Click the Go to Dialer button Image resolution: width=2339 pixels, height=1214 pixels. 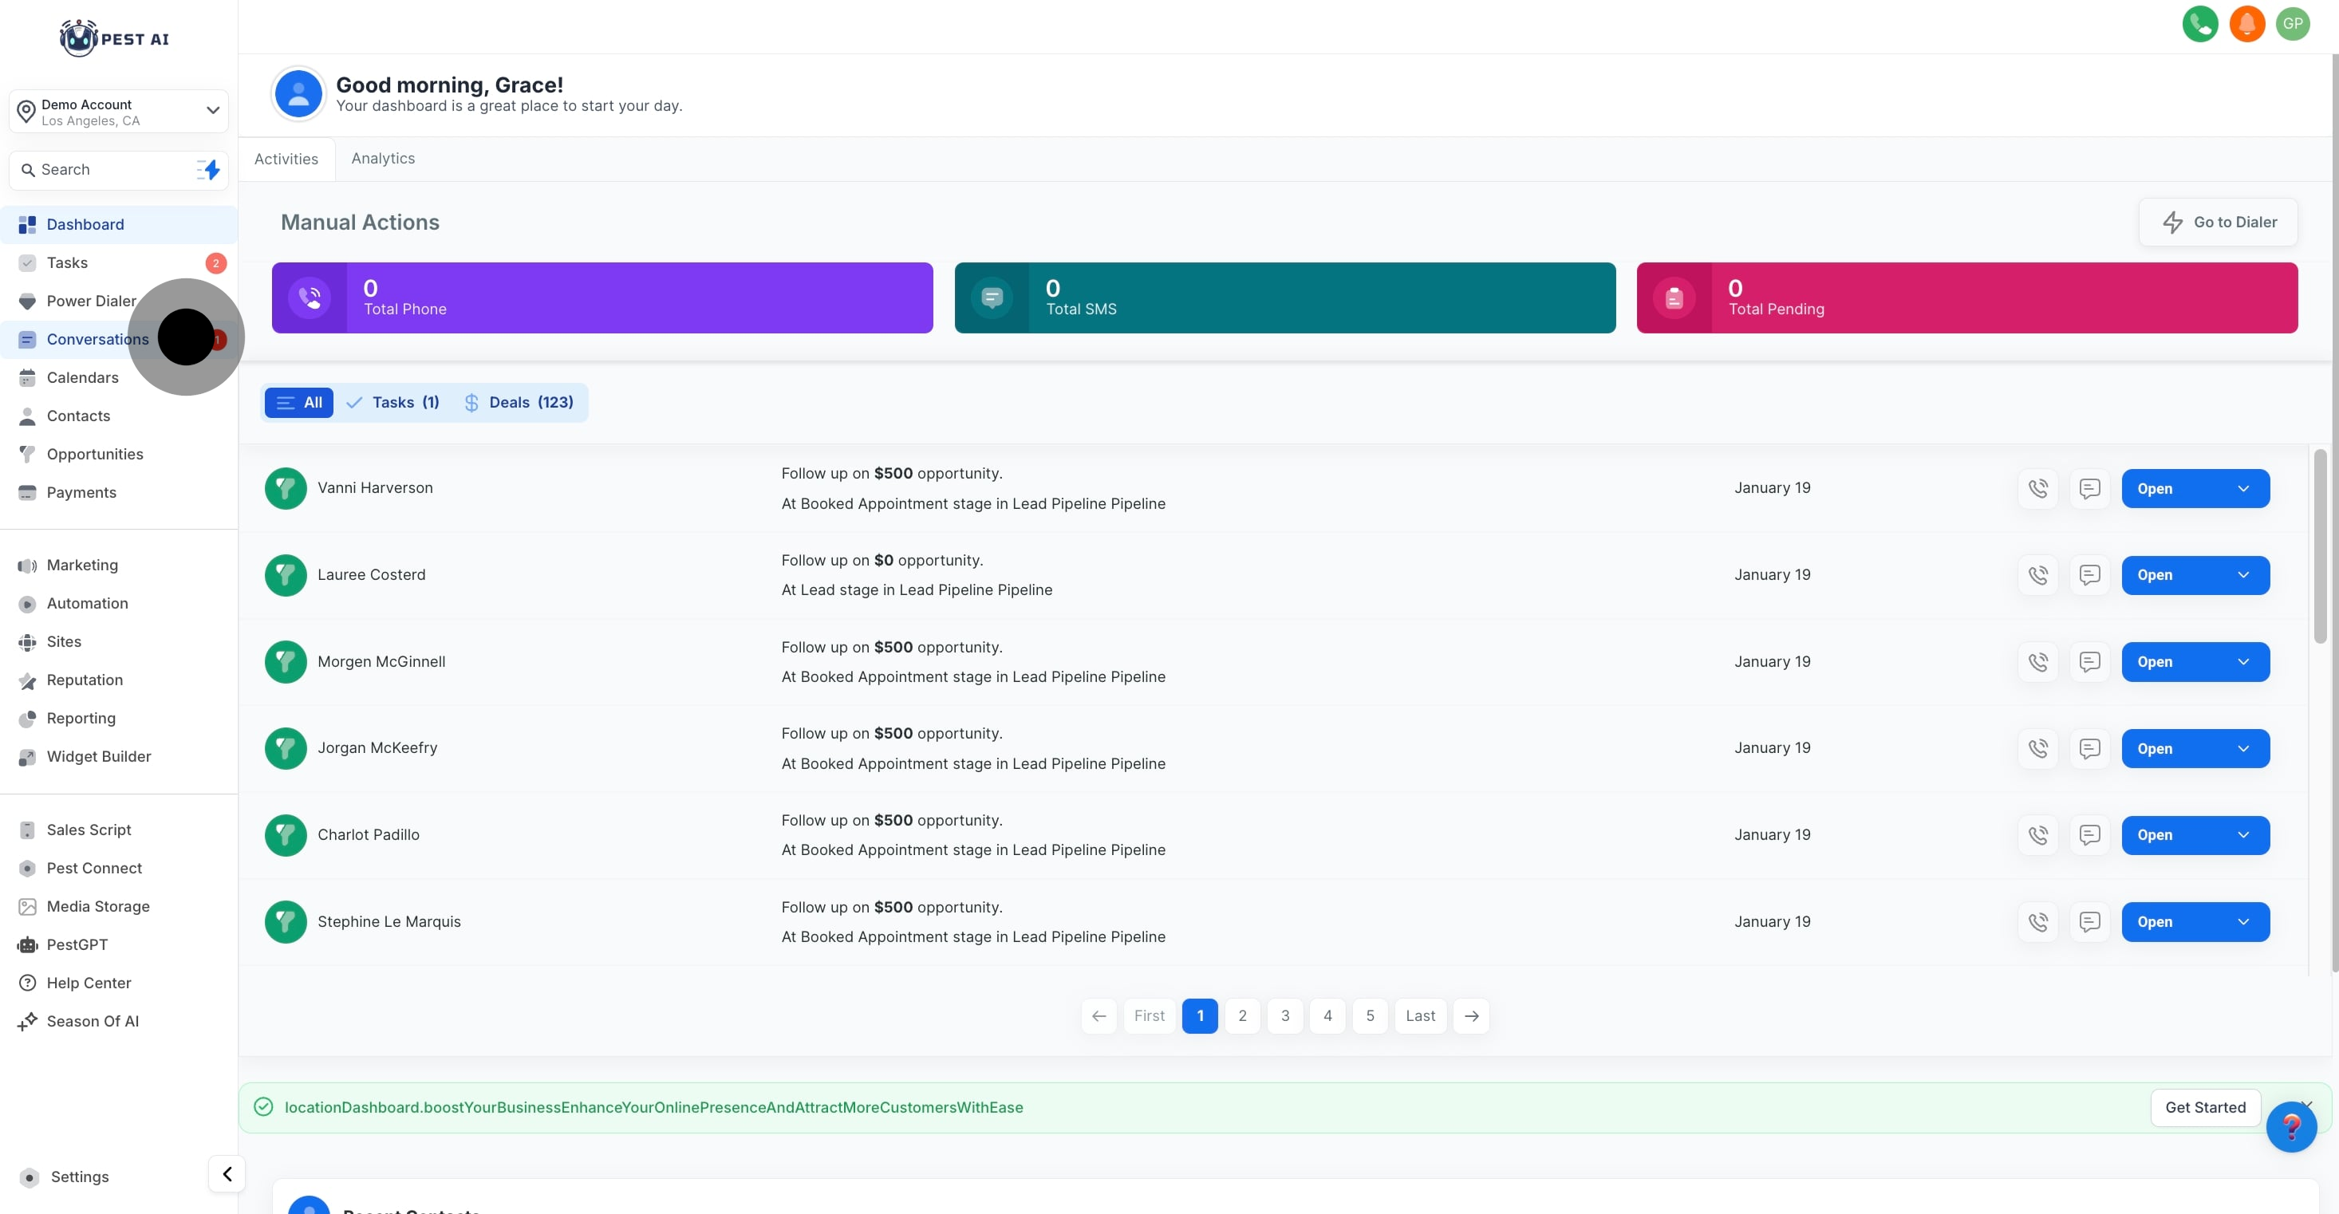[x=2219, y=223]
